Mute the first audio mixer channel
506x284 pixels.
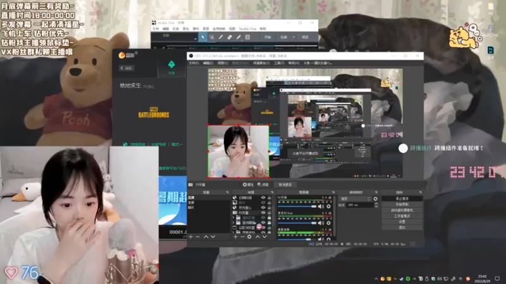[x=321, y=206]
